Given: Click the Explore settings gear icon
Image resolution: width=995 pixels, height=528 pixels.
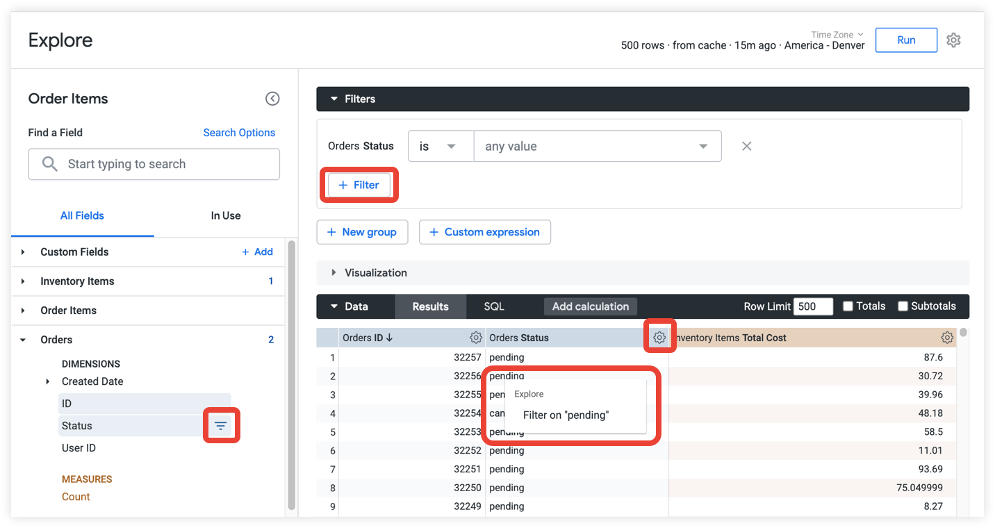Looking at the screenshot, I should coord(953,40).
